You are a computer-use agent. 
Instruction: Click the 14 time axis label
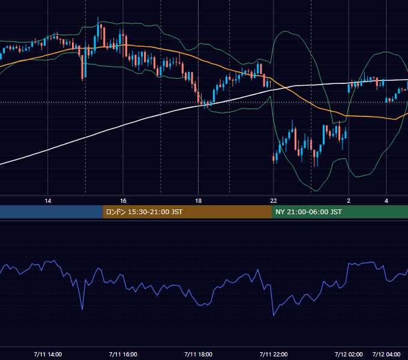48,201
